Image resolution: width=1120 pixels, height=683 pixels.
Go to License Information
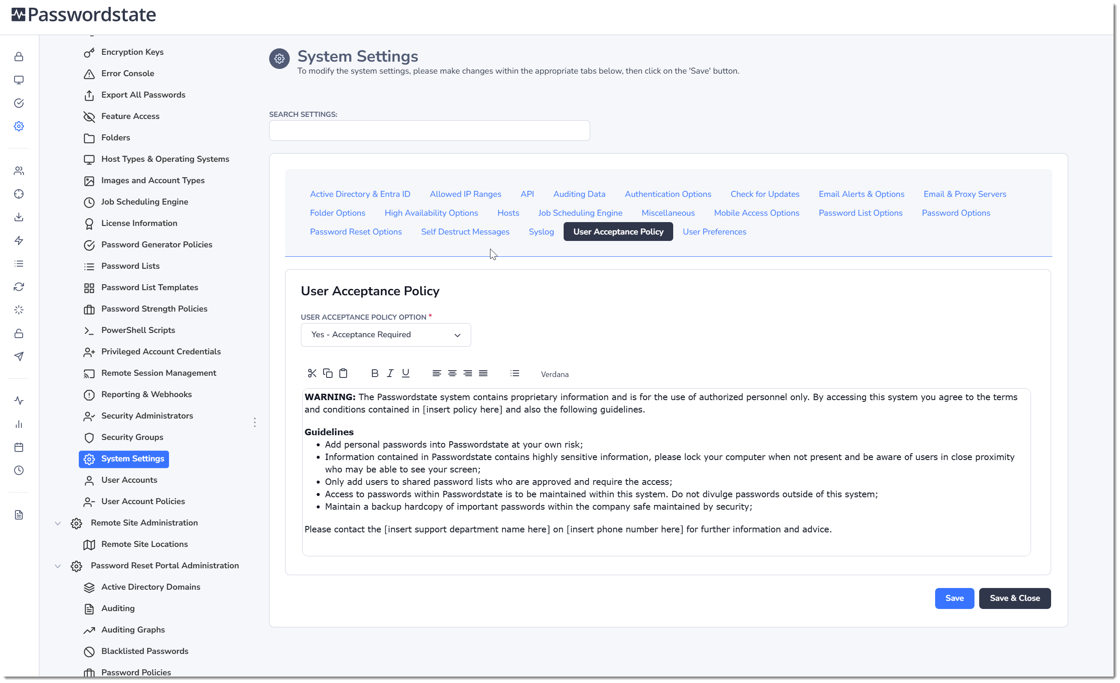(139, 223)
